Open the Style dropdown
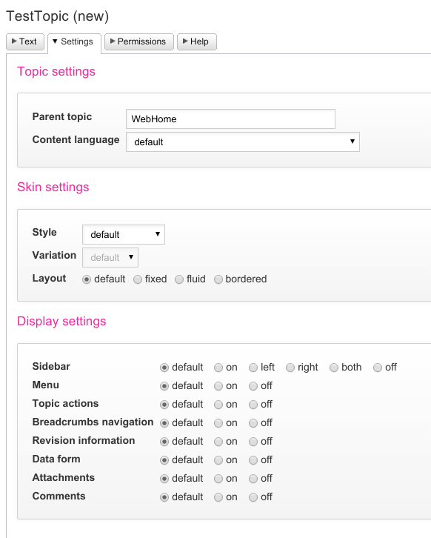431x538 pixels. (124, 235)
